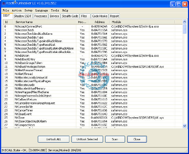Open the Action menu
Viewport: 189px width, 154px height.
click(16, 10)
